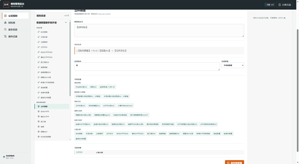
Task: Click cube icon of selected 立杆钢管 rule
Action: click(39, 106)
